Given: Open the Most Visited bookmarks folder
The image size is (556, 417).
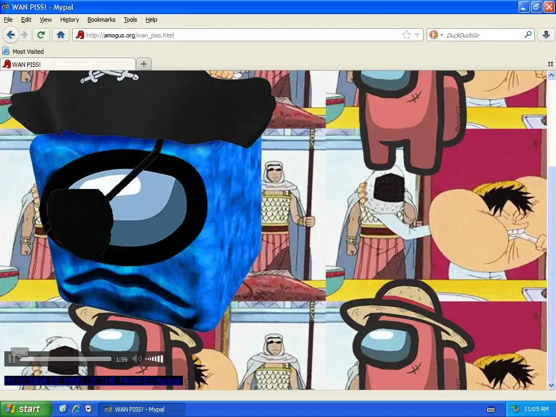Looking at the screenshot, I should 23,52.
